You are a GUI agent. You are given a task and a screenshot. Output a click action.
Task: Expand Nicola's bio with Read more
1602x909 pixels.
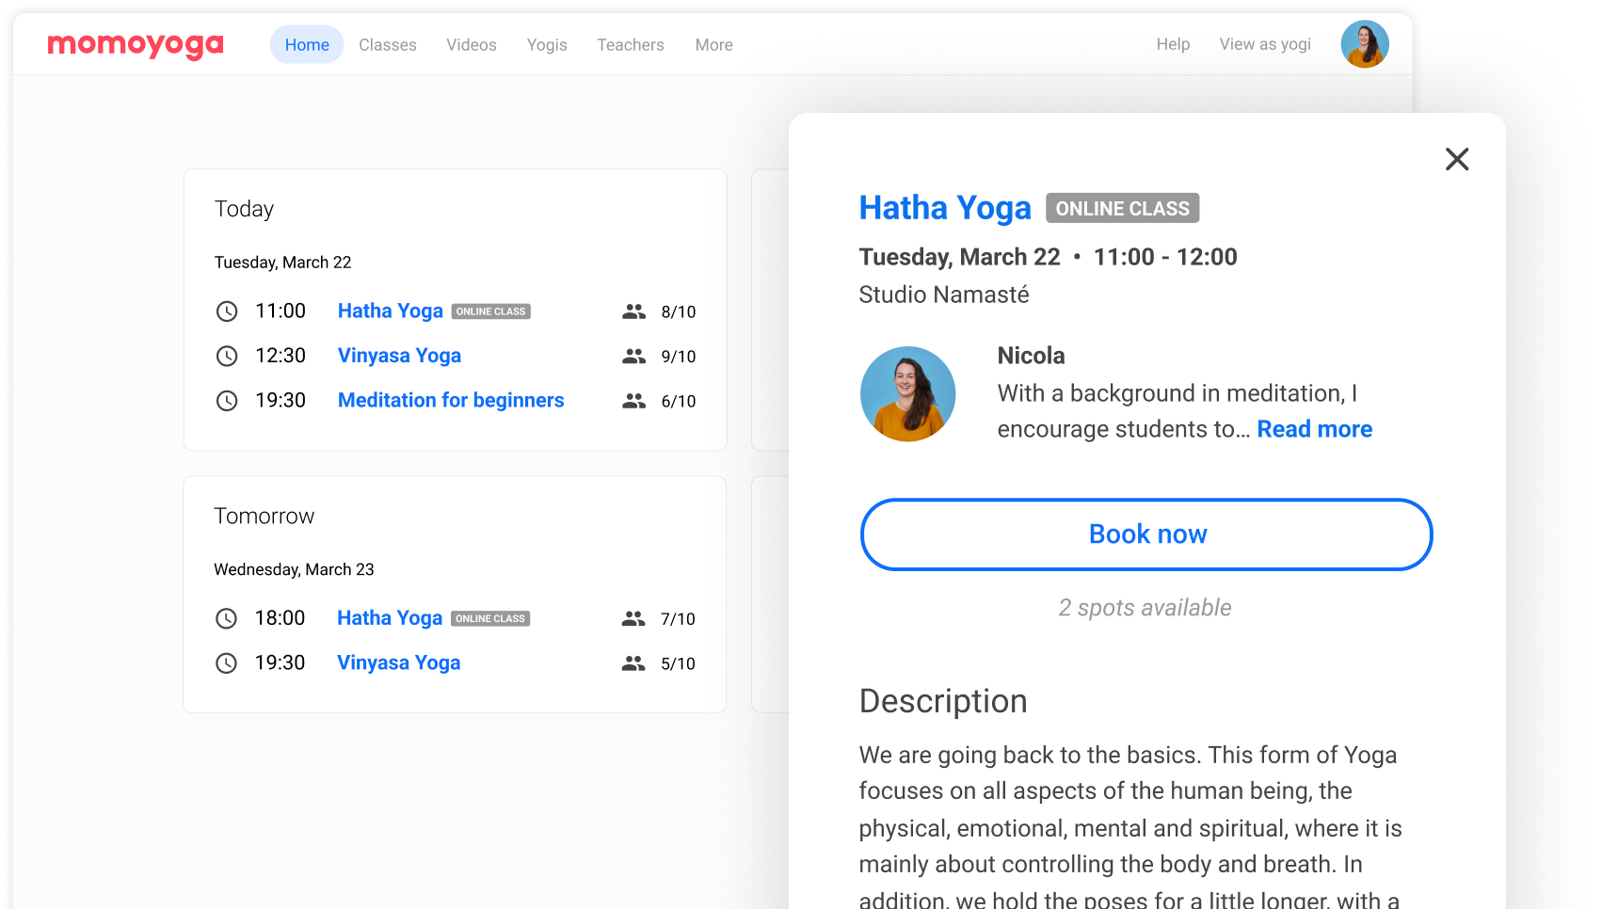tap(1314, 429)
